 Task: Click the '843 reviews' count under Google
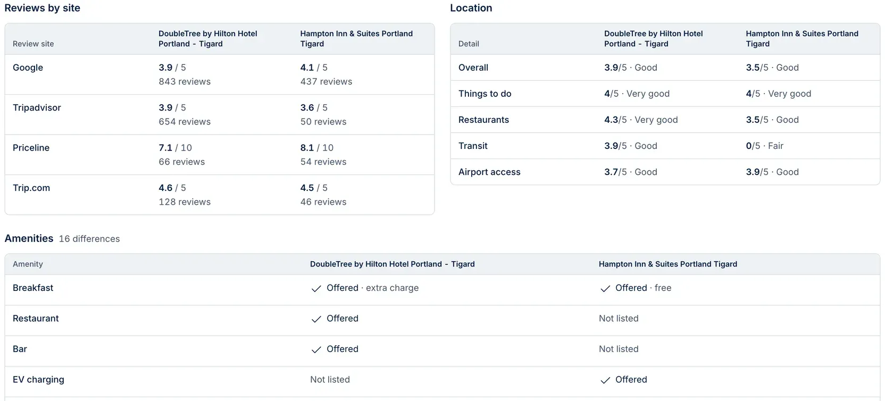click(x=185, y=81)
